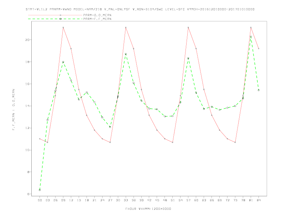Click the x-axis tick label 48
The image size is (282, 218).
point(165,200)
